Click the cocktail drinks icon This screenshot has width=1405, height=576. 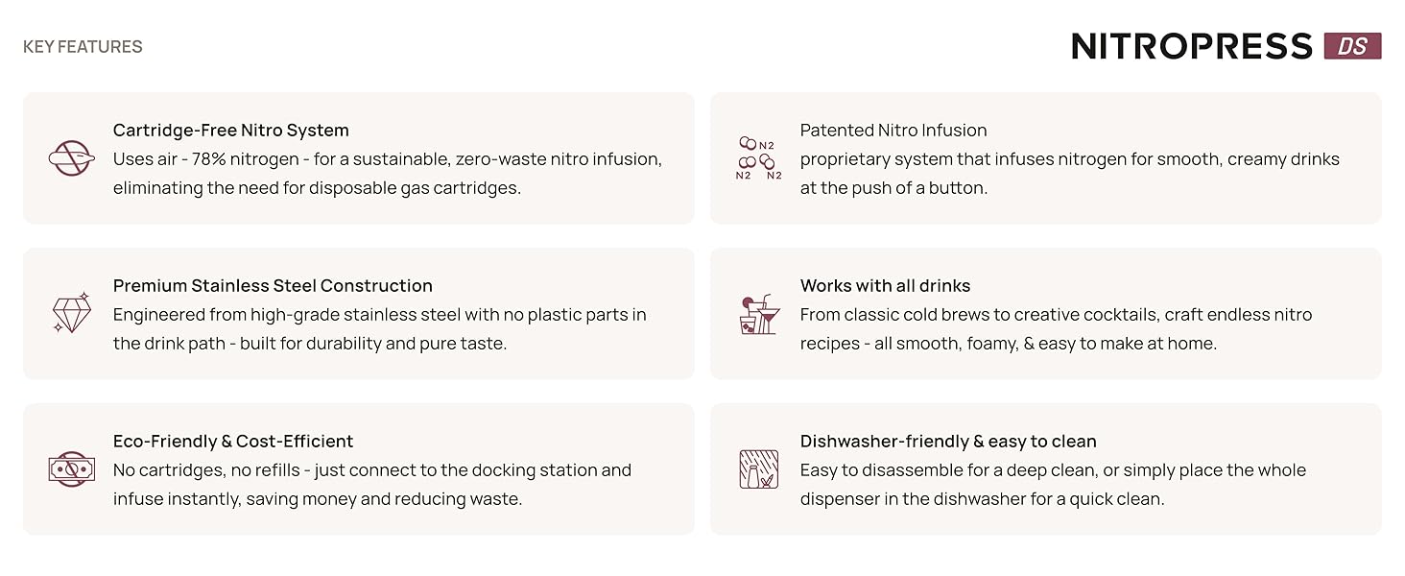point(758,314)
